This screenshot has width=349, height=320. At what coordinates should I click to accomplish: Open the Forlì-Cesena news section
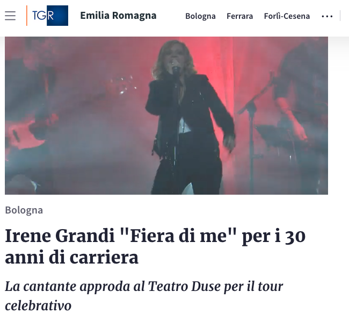(x=287, y=16)
